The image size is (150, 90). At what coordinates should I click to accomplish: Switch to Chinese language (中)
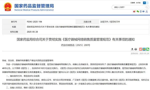[144, 3]
